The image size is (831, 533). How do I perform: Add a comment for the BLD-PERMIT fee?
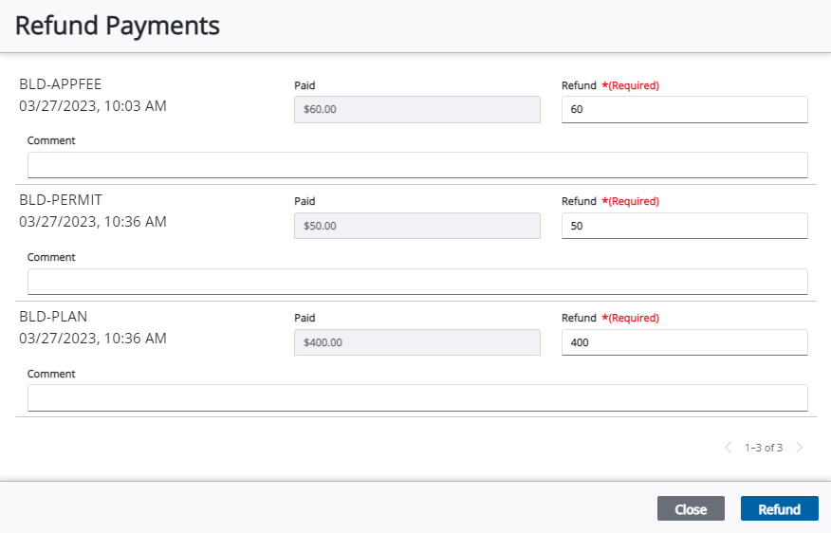[x=417, y=282]
